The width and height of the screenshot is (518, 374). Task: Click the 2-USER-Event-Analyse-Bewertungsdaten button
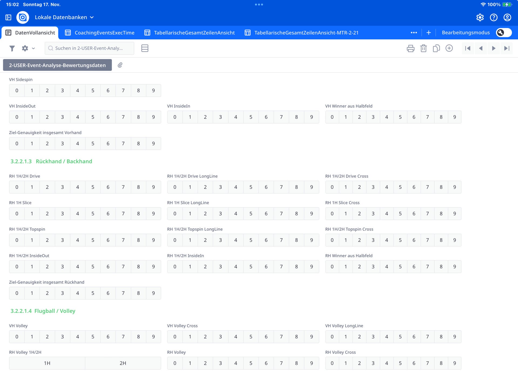[x=57, y=65]
